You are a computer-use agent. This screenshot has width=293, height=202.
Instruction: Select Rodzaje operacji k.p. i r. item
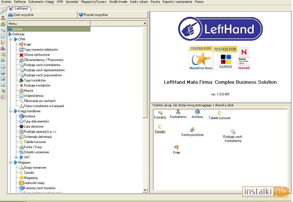40,132
